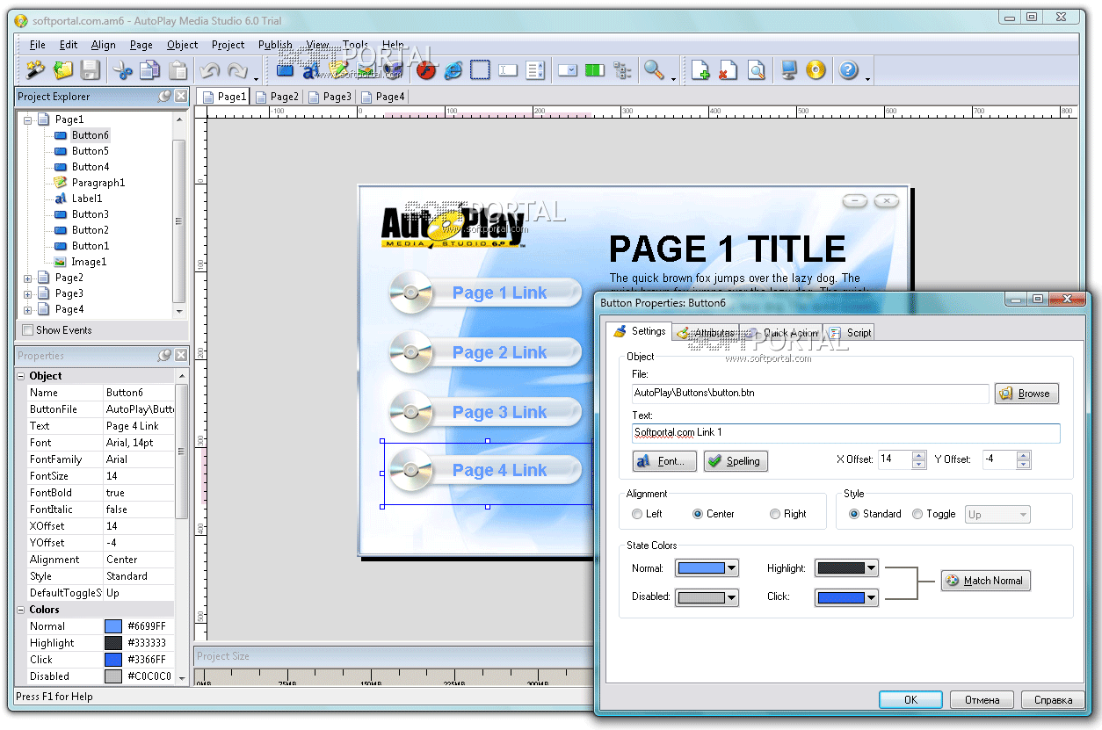
Task: Open the Click state color dropdown
Action: tap(871, 597)
